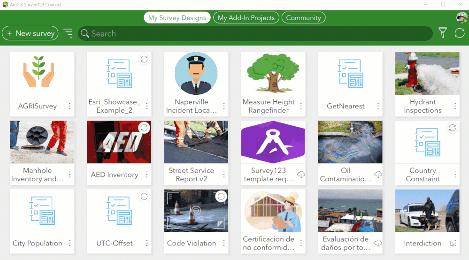Switch to the Community tab

[303, 18]
